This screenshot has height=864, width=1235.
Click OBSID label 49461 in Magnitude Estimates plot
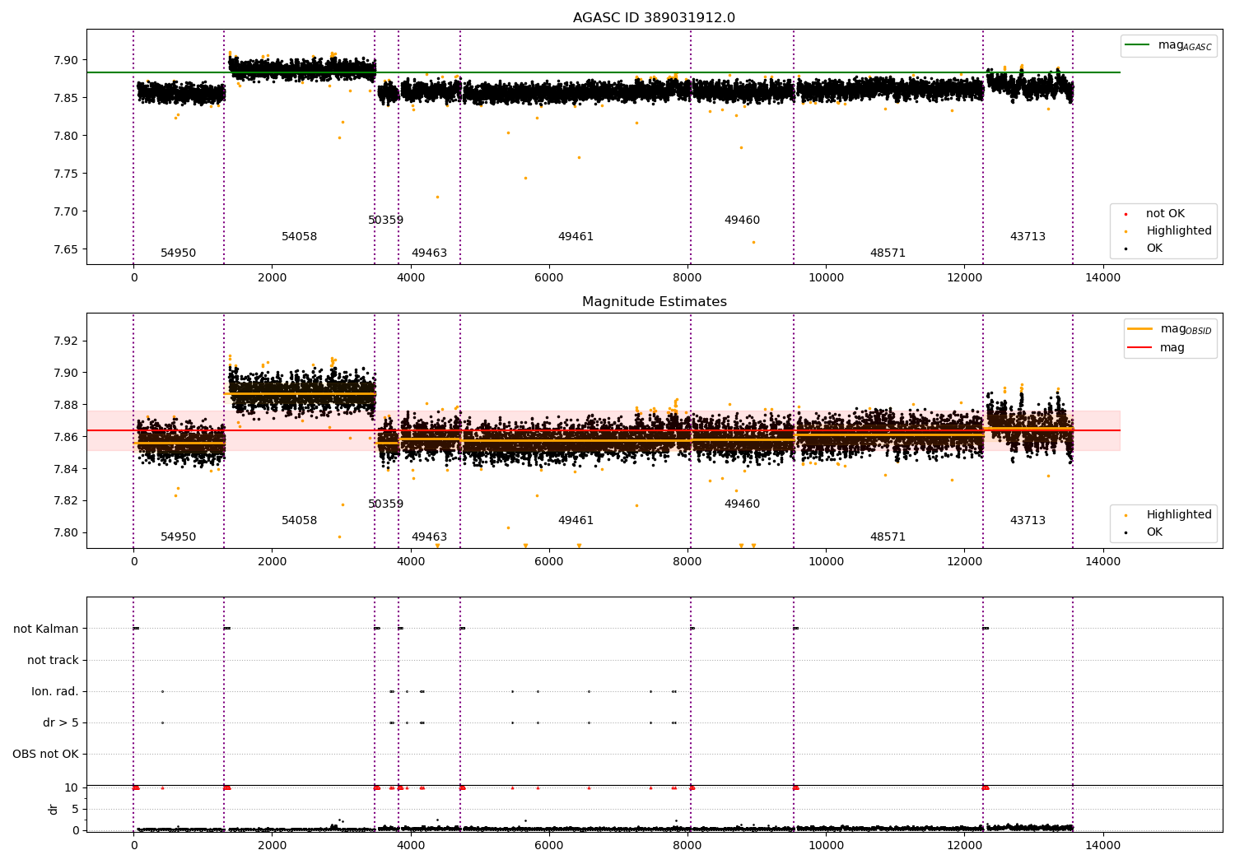[x=576, y=521]
